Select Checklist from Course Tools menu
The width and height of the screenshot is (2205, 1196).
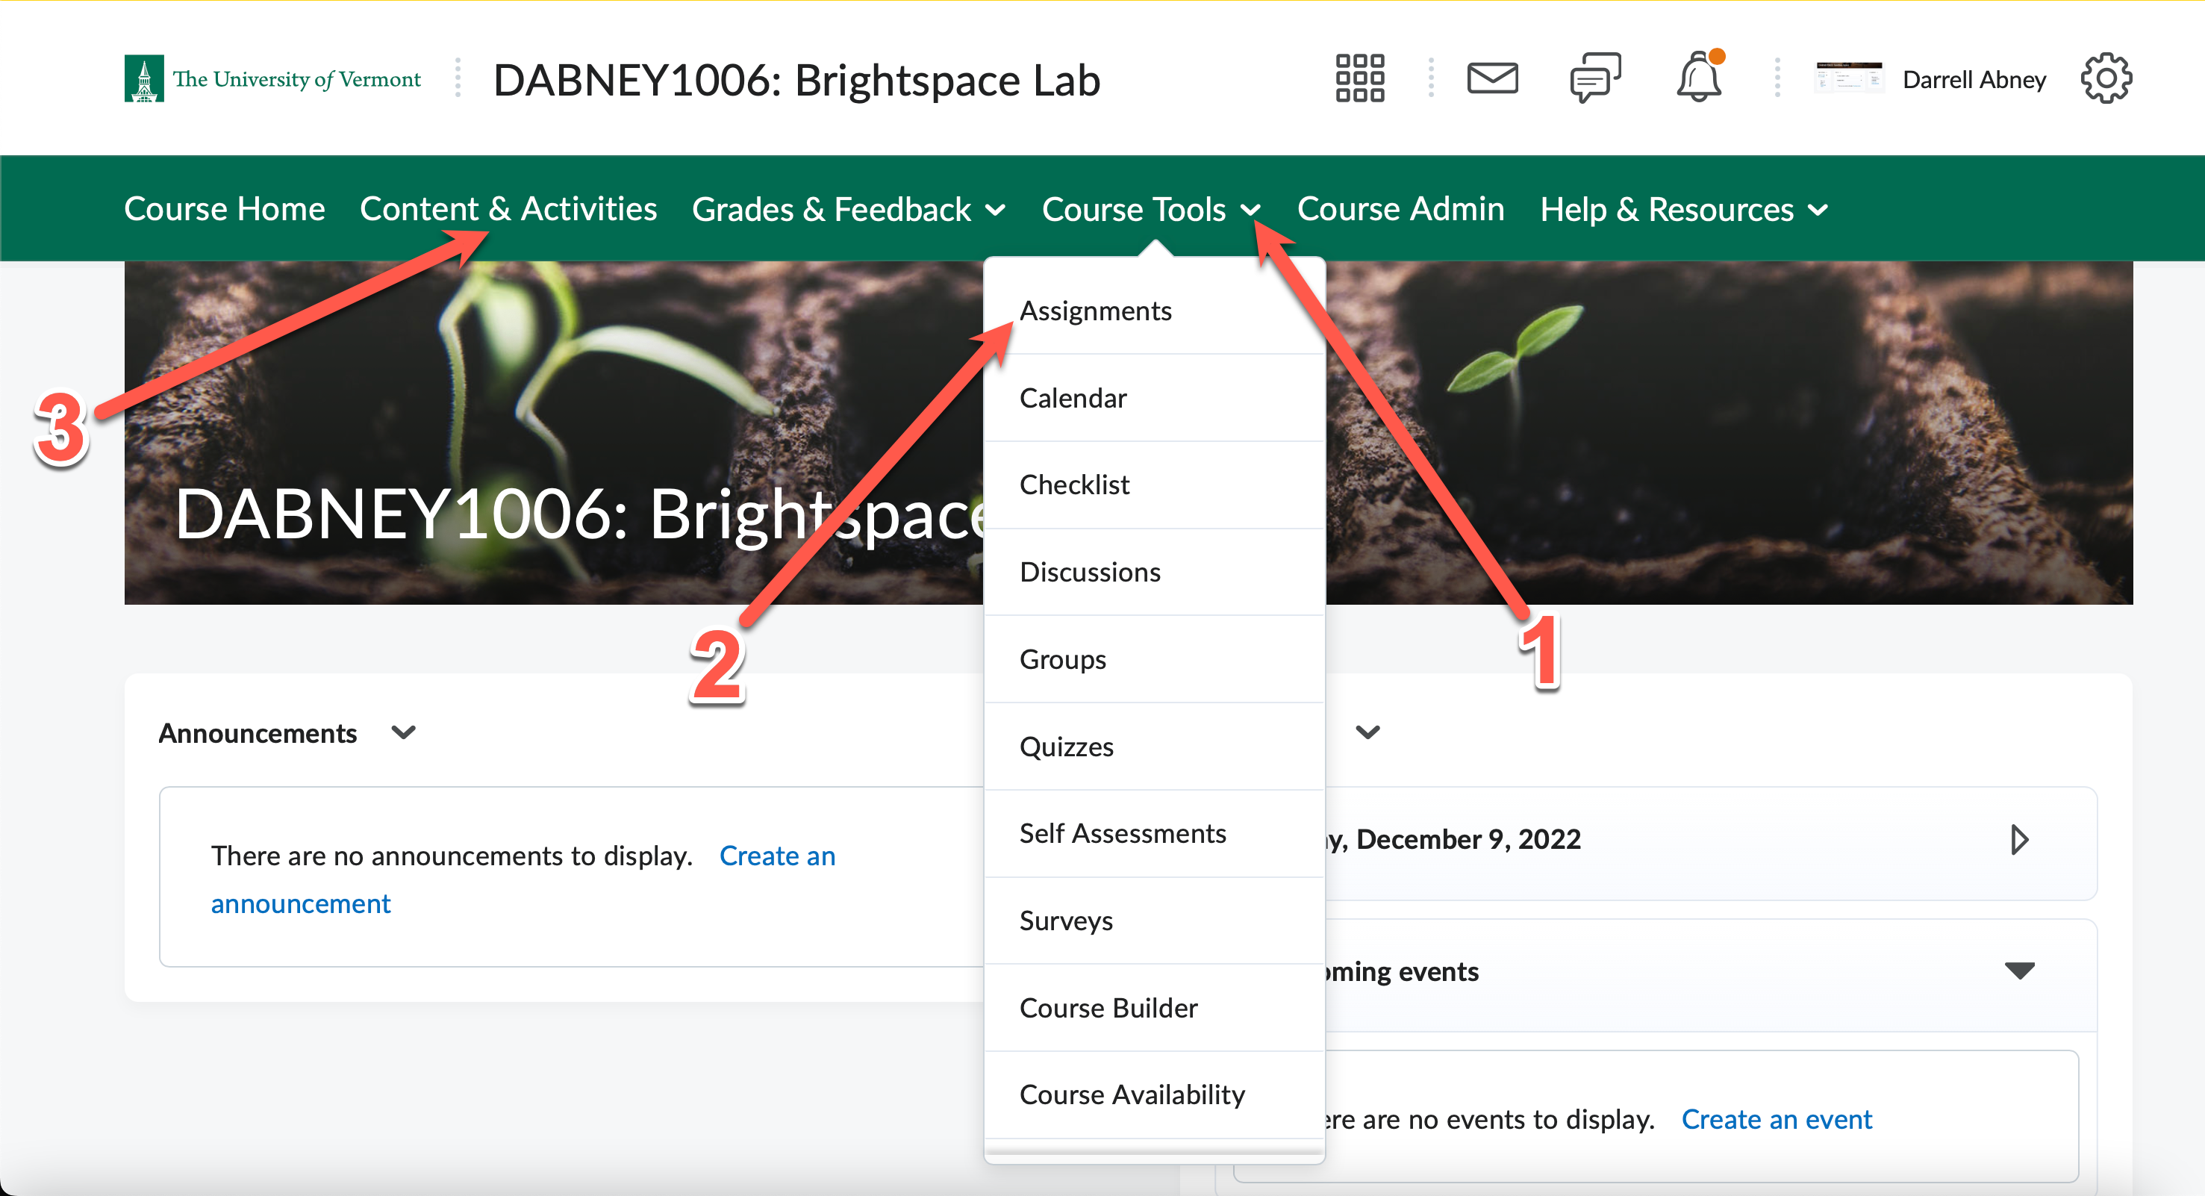coord(1154,485)
